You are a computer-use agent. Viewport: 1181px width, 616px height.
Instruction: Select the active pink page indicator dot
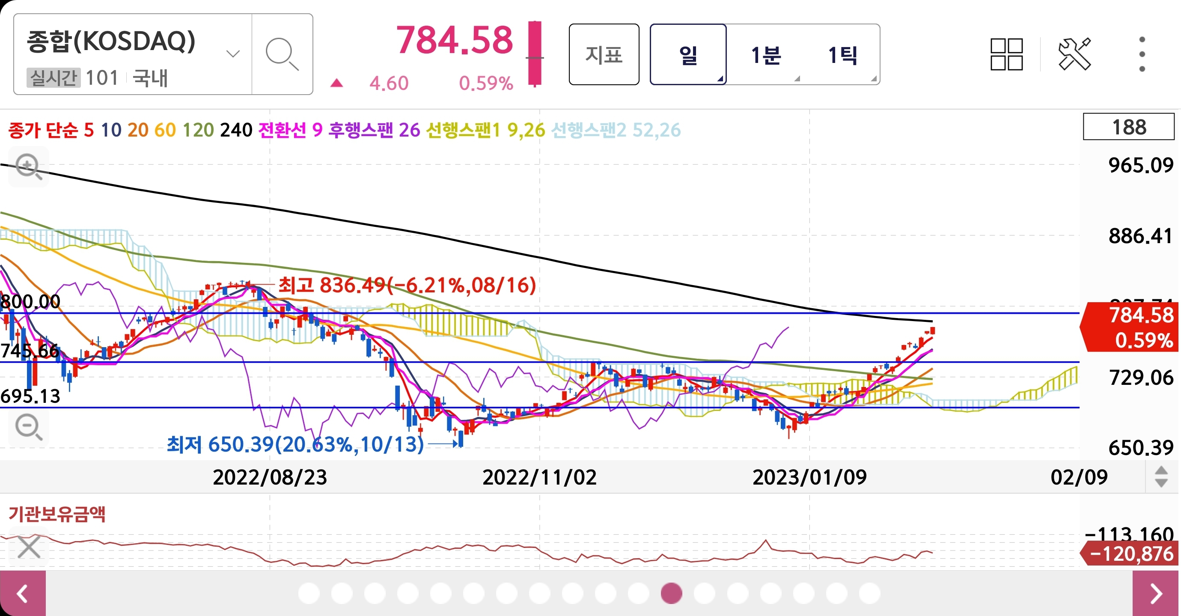[x=671, y=593]
